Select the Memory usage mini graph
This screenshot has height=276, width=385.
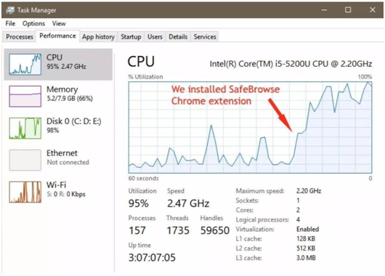click(25, 97)
